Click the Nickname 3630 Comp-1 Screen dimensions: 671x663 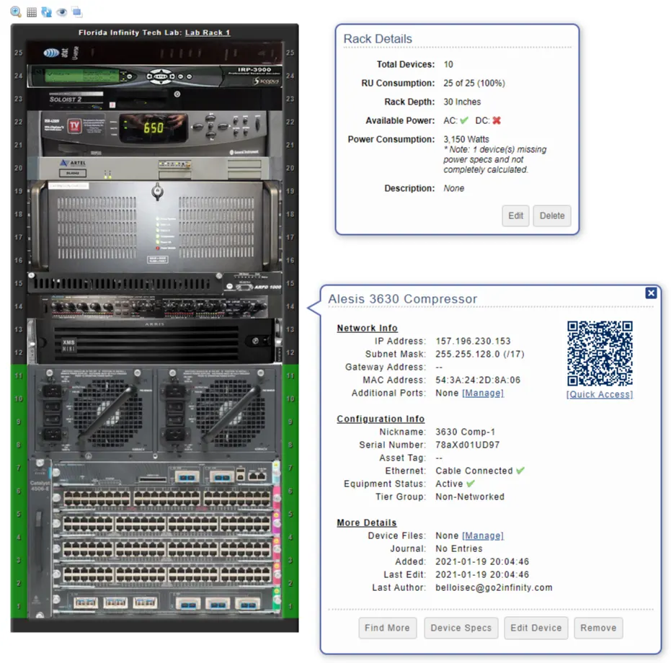point(465,432)
